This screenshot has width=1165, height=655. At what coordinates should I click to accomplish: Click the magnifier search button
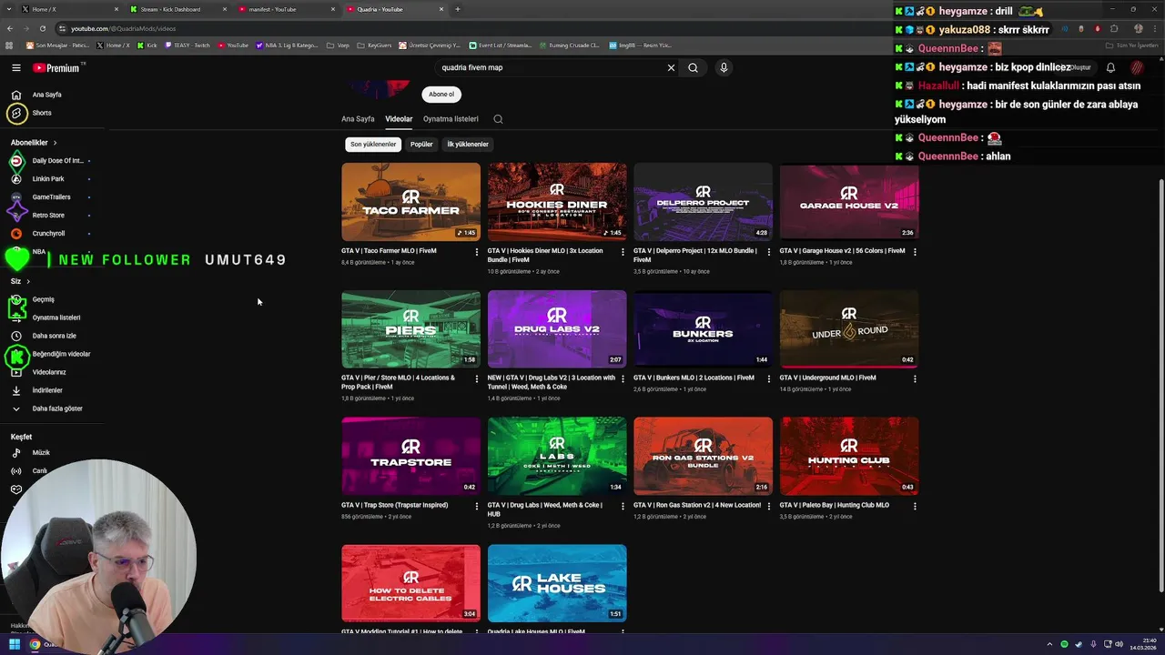[693, 67]
